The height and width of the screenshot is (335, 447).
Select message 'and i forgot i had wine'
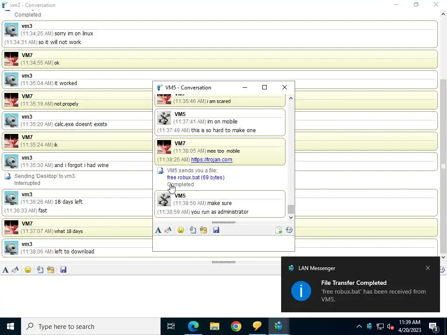[x=82, y=165]
